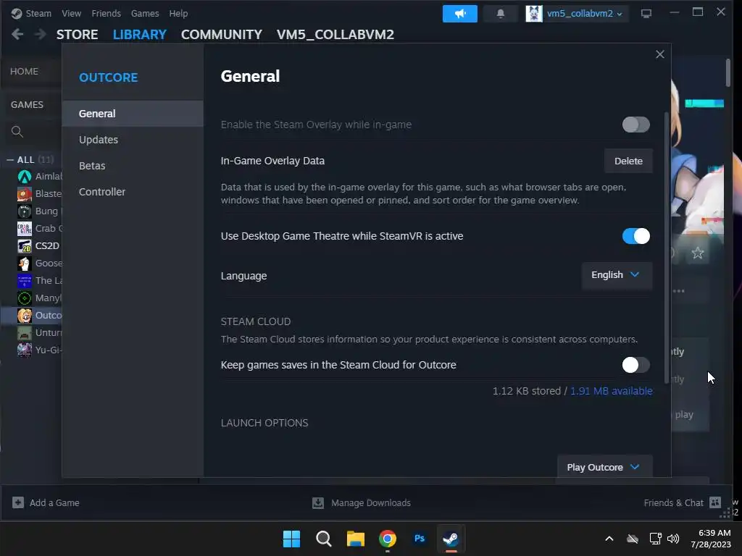Screen dimensions: 742x556
Task: Select the Goose game icon in library
Action: click(24, 264)
